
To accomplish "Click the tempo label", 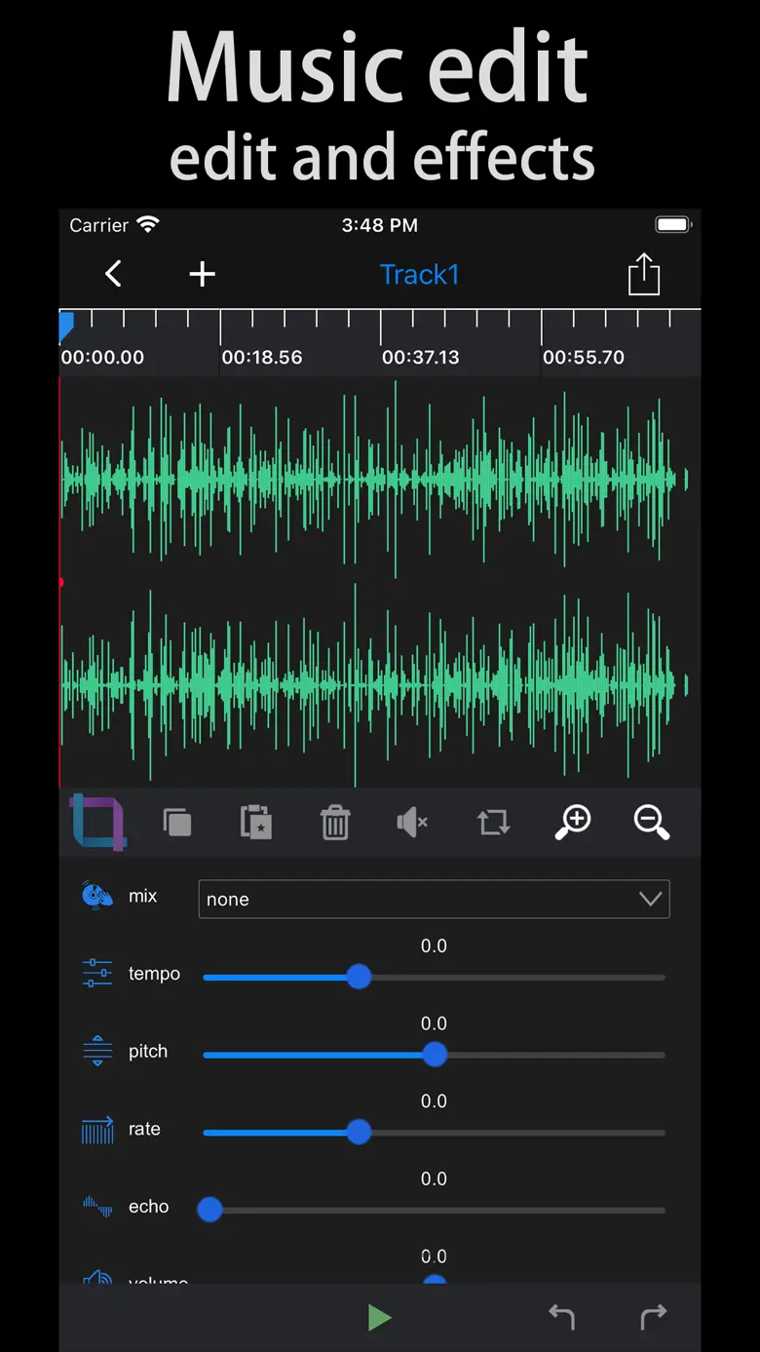I will tap(154, 974).
